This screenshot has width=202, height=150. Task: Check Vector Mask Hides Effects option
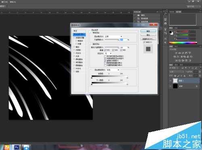click(105, 65)
